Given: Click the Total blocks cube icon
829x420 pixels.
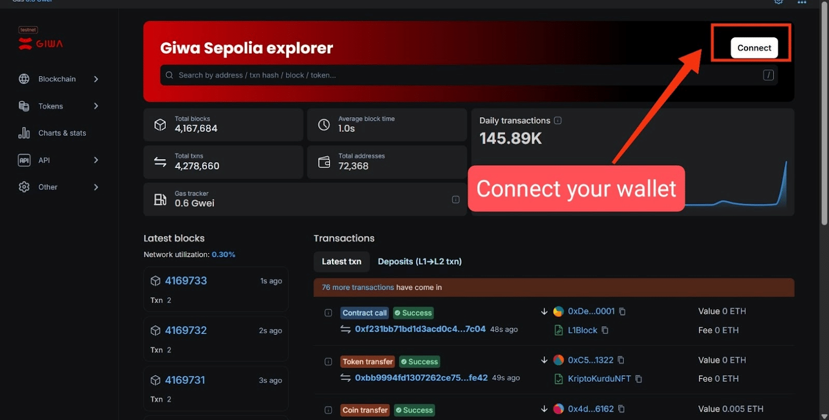Looking at the screenshot, I should point(160,124).
